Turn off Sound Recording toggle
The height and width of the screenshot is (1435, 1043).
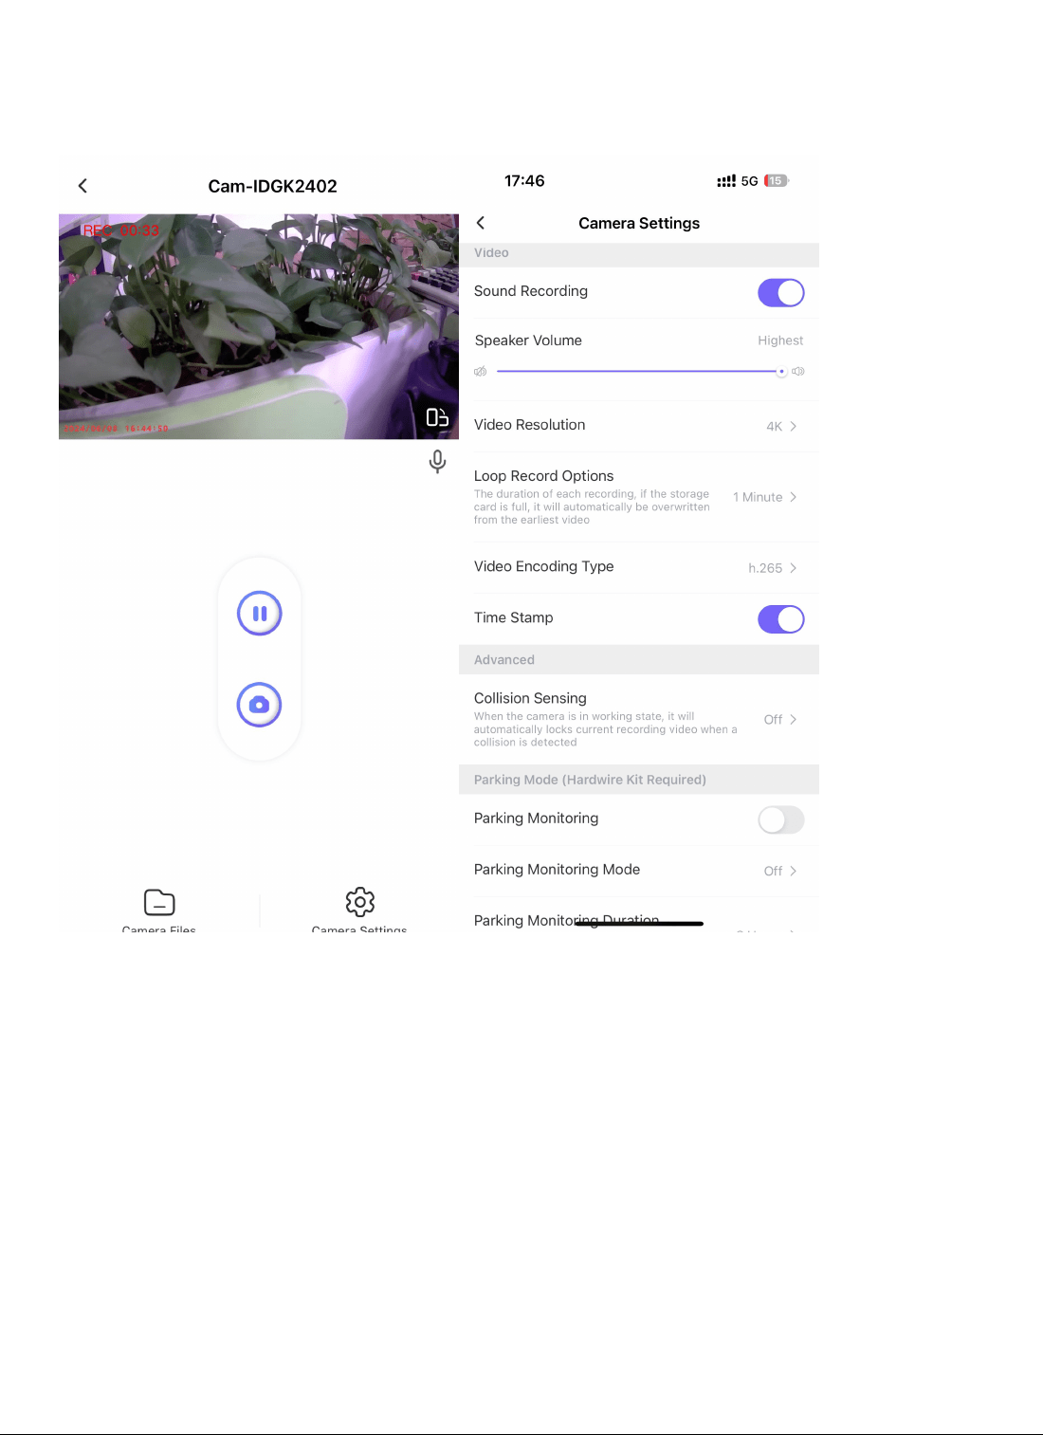click(x=781, y=293)
